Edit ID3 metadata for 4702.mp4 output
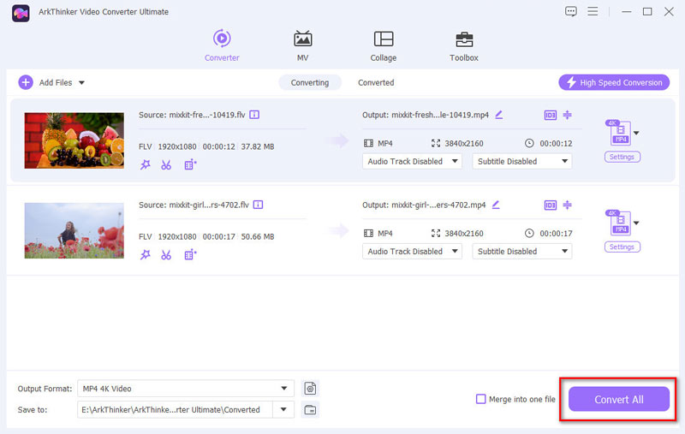 [550, 205]
